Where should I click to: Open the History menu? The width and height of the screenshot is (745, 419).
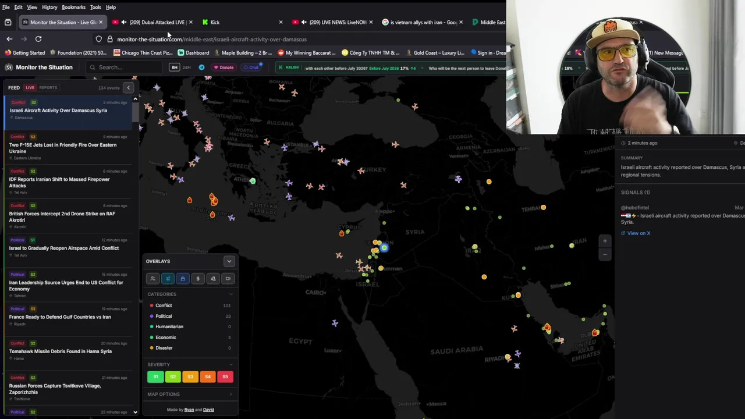(49, 7)
